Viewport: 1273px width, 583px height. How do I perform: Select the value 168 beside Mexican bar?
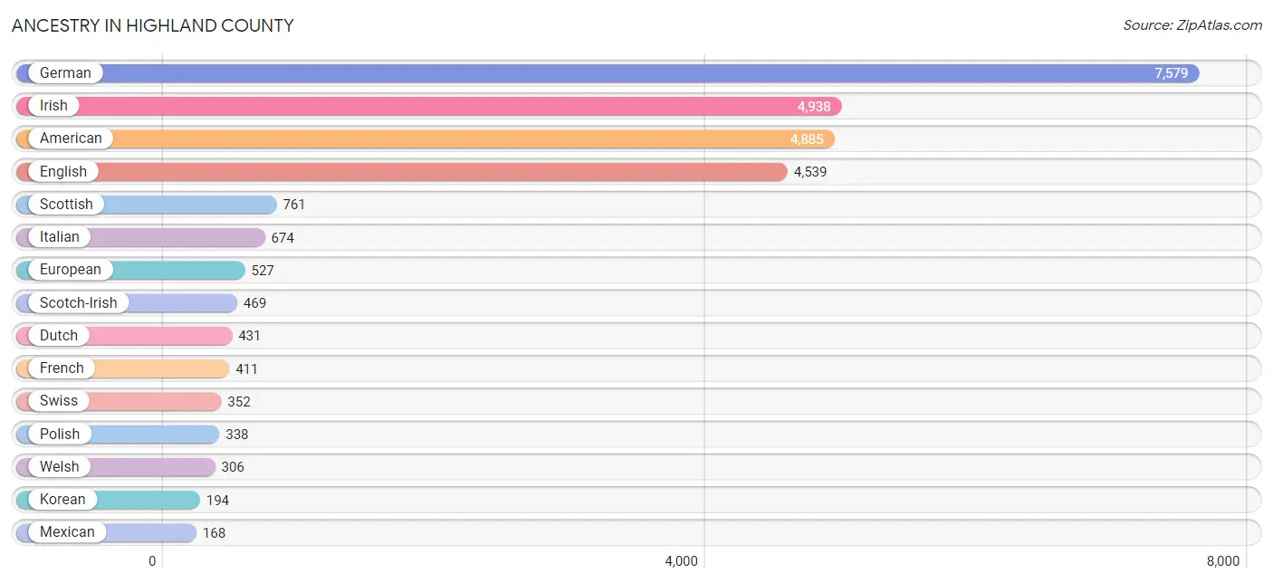(214, 533)
